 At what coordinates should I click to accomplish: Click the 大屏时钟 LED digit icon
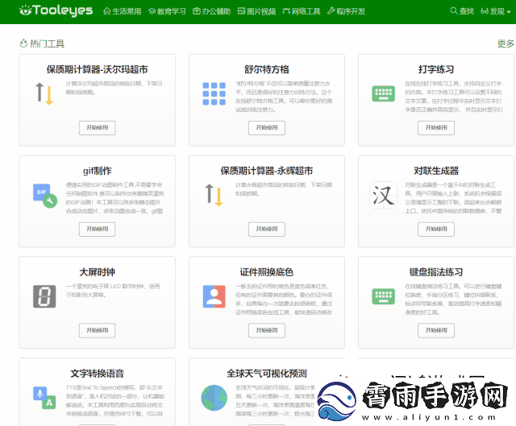[x=44, y=296]
